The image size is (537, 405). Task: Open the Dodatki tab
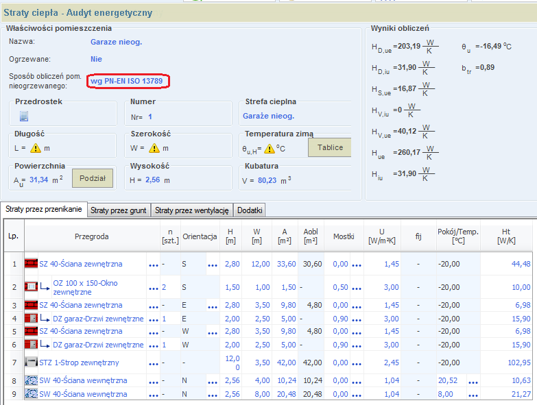[x=250, y=210]
